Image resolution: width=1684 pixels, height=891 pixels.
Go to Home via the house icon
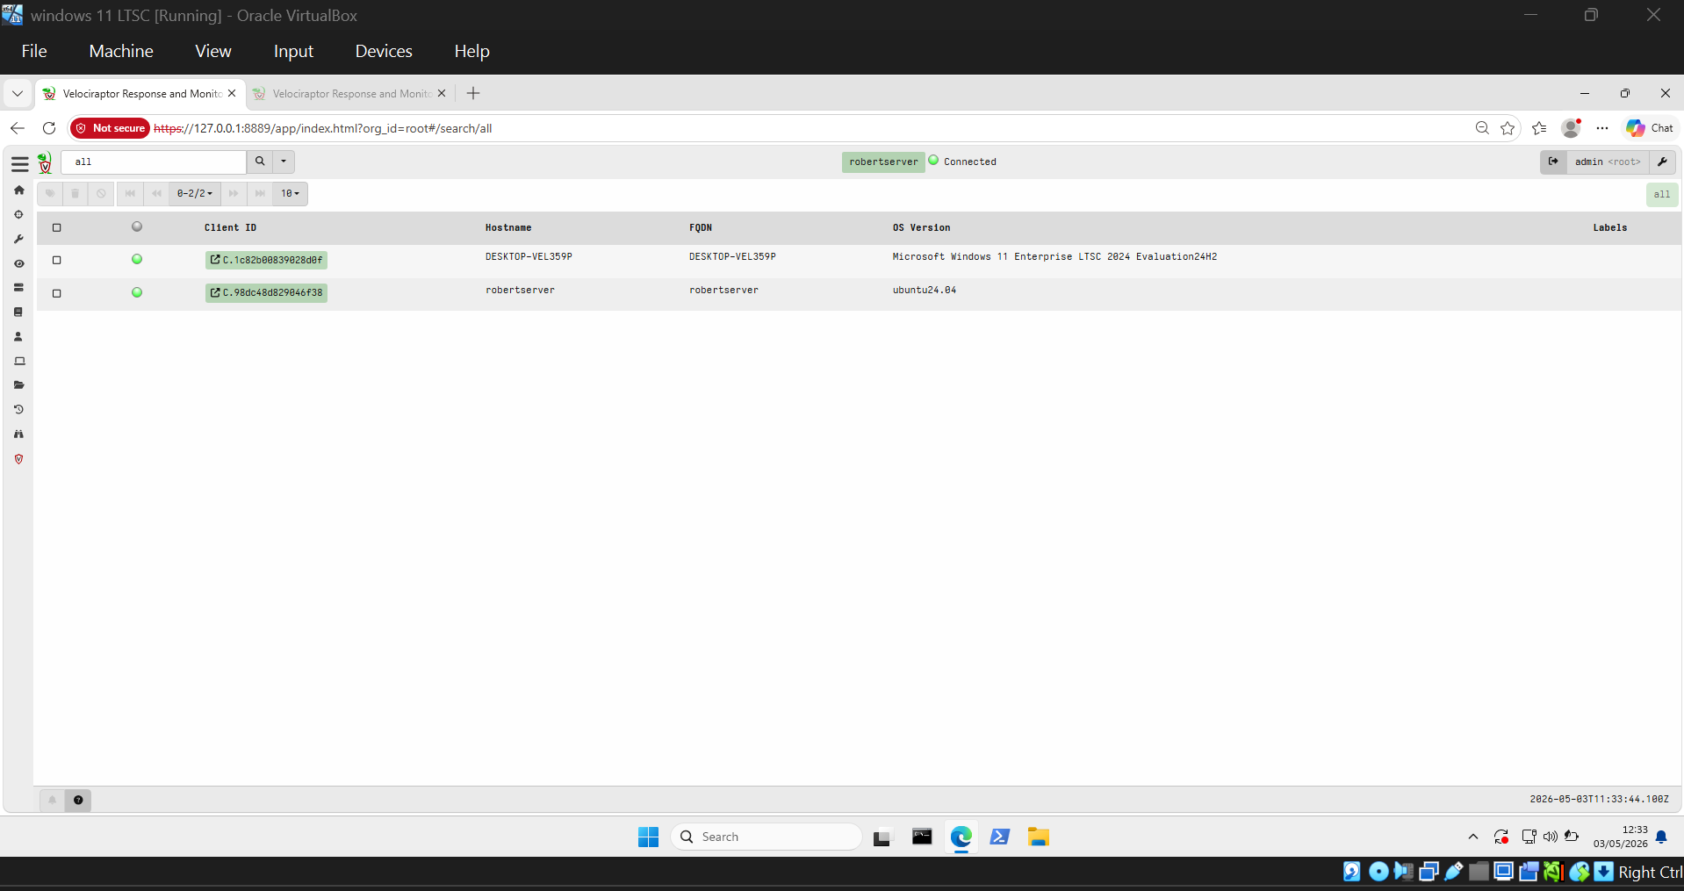[18, 190]
